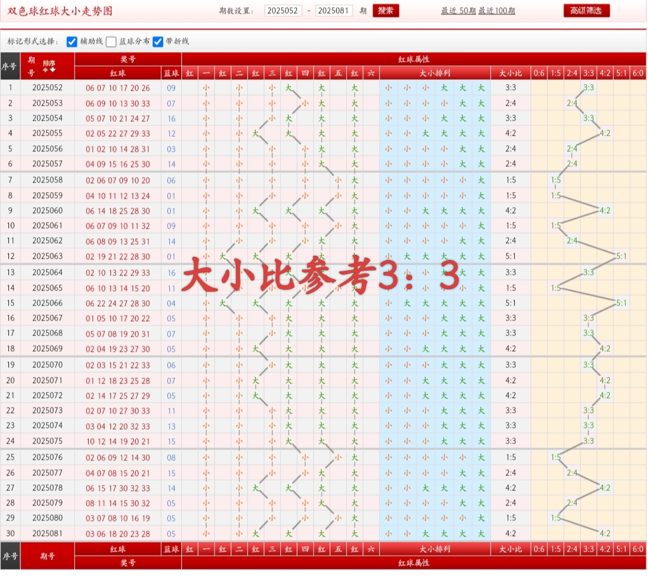This screenshot has height=578, width=648.
Task: Click the 红球 column header under 奖号
Action: (x=118, y=73)
